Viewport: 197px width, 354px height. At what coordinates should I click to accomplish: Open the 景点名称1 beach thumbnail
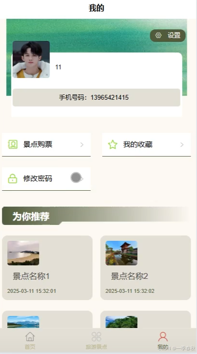pos(23,253)
